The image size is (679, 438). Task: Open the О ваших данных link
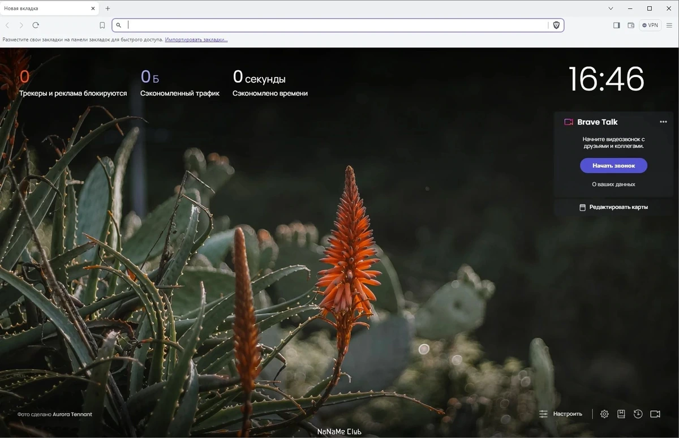pos(613,184)
